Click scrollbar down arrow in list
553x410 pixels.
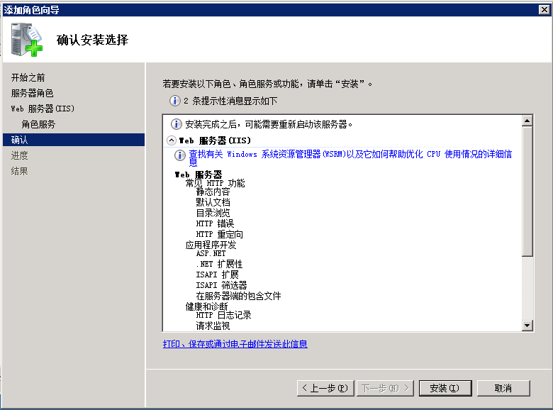click(527, 326)
